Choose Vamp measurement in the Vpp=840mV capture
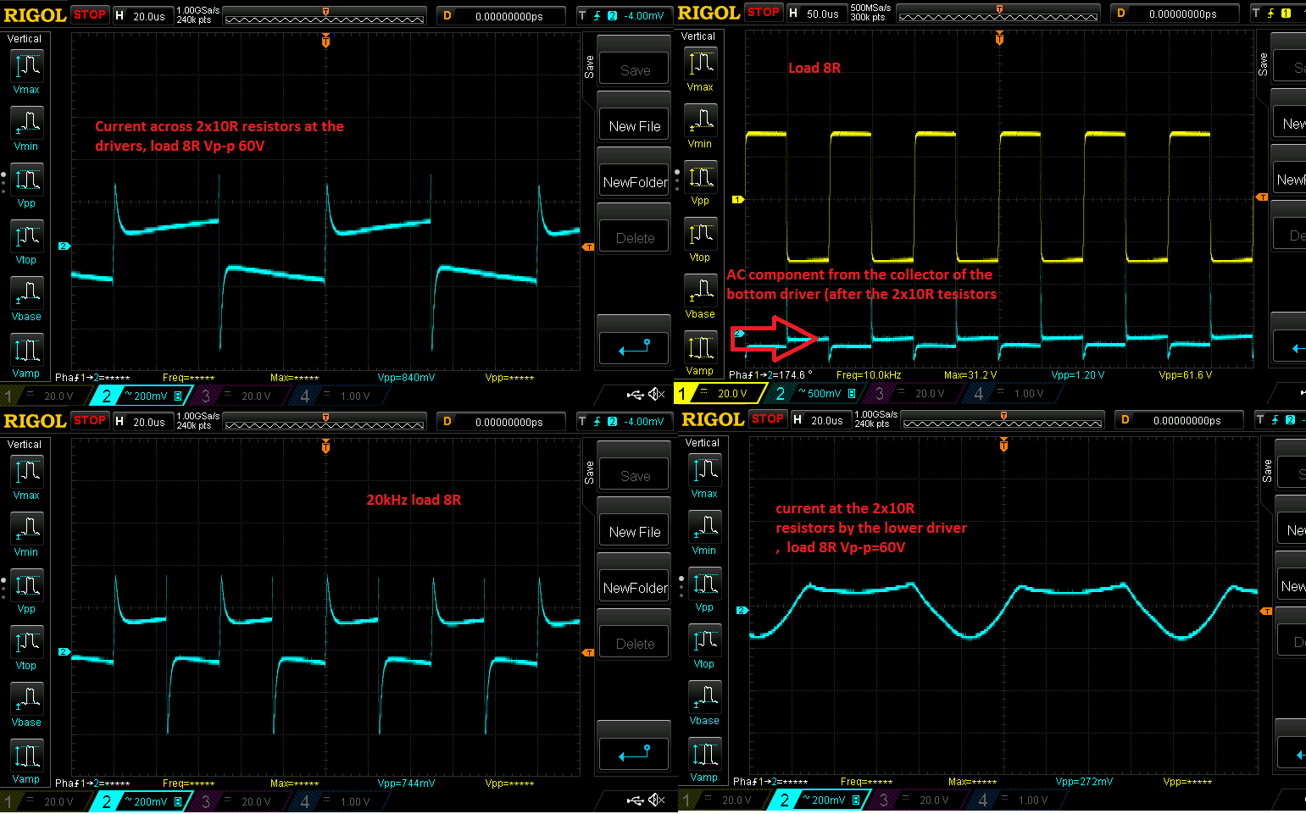The image size is (1306, 814). click(x=27, y=349)
